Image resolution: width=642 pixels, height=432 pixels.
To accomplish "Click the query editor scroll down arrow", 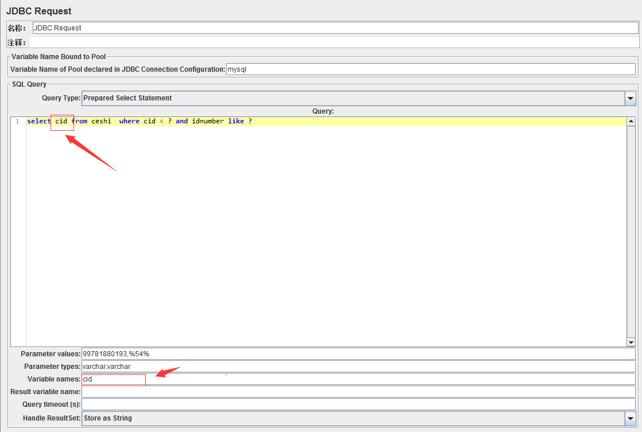I will click(631, 343).
